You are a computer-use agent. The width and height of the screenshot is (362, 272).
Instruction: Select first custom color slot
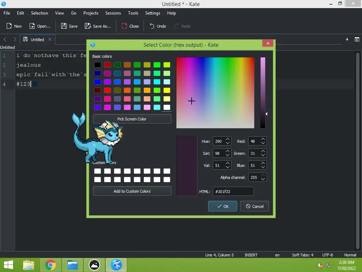(x=98, y=171)
